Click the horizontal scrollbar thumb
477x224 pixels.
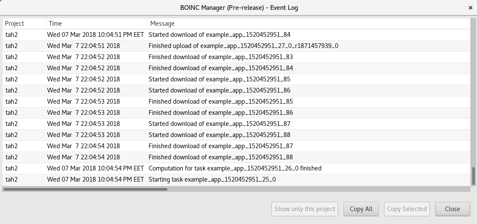pyautogui.click(x=85, y=189)
